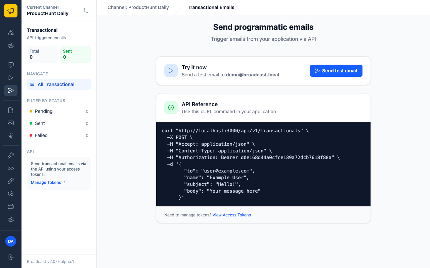Click the "to": "user@example.com" line
Screen dimensions: 430x268
point(219,171)
